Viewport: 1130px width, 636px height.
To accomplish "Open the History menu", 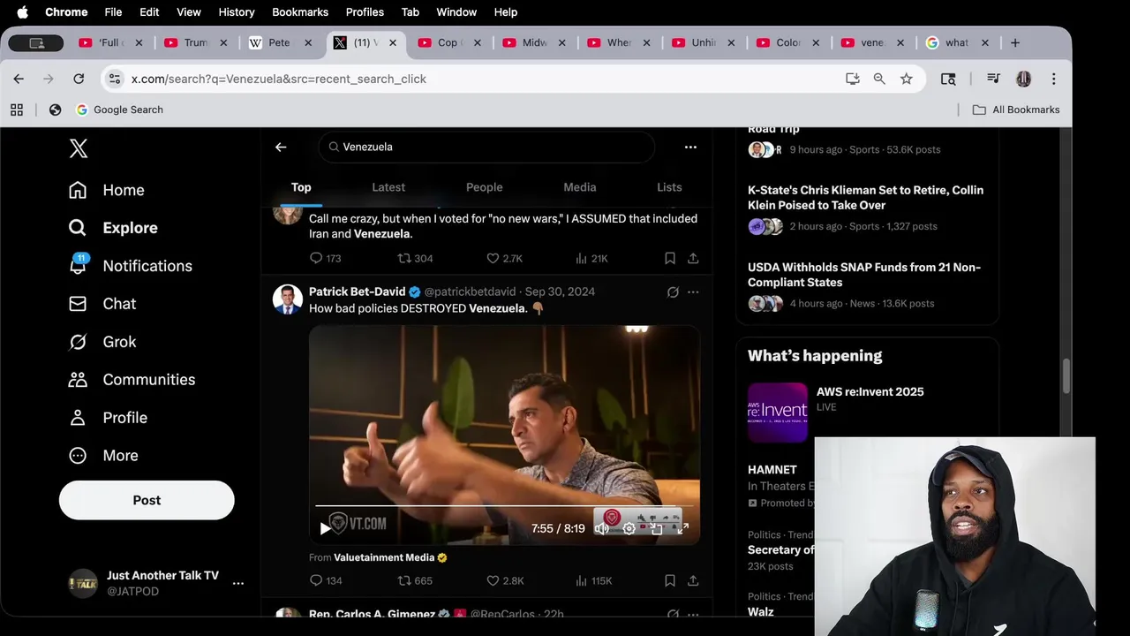I will (236, 11).
